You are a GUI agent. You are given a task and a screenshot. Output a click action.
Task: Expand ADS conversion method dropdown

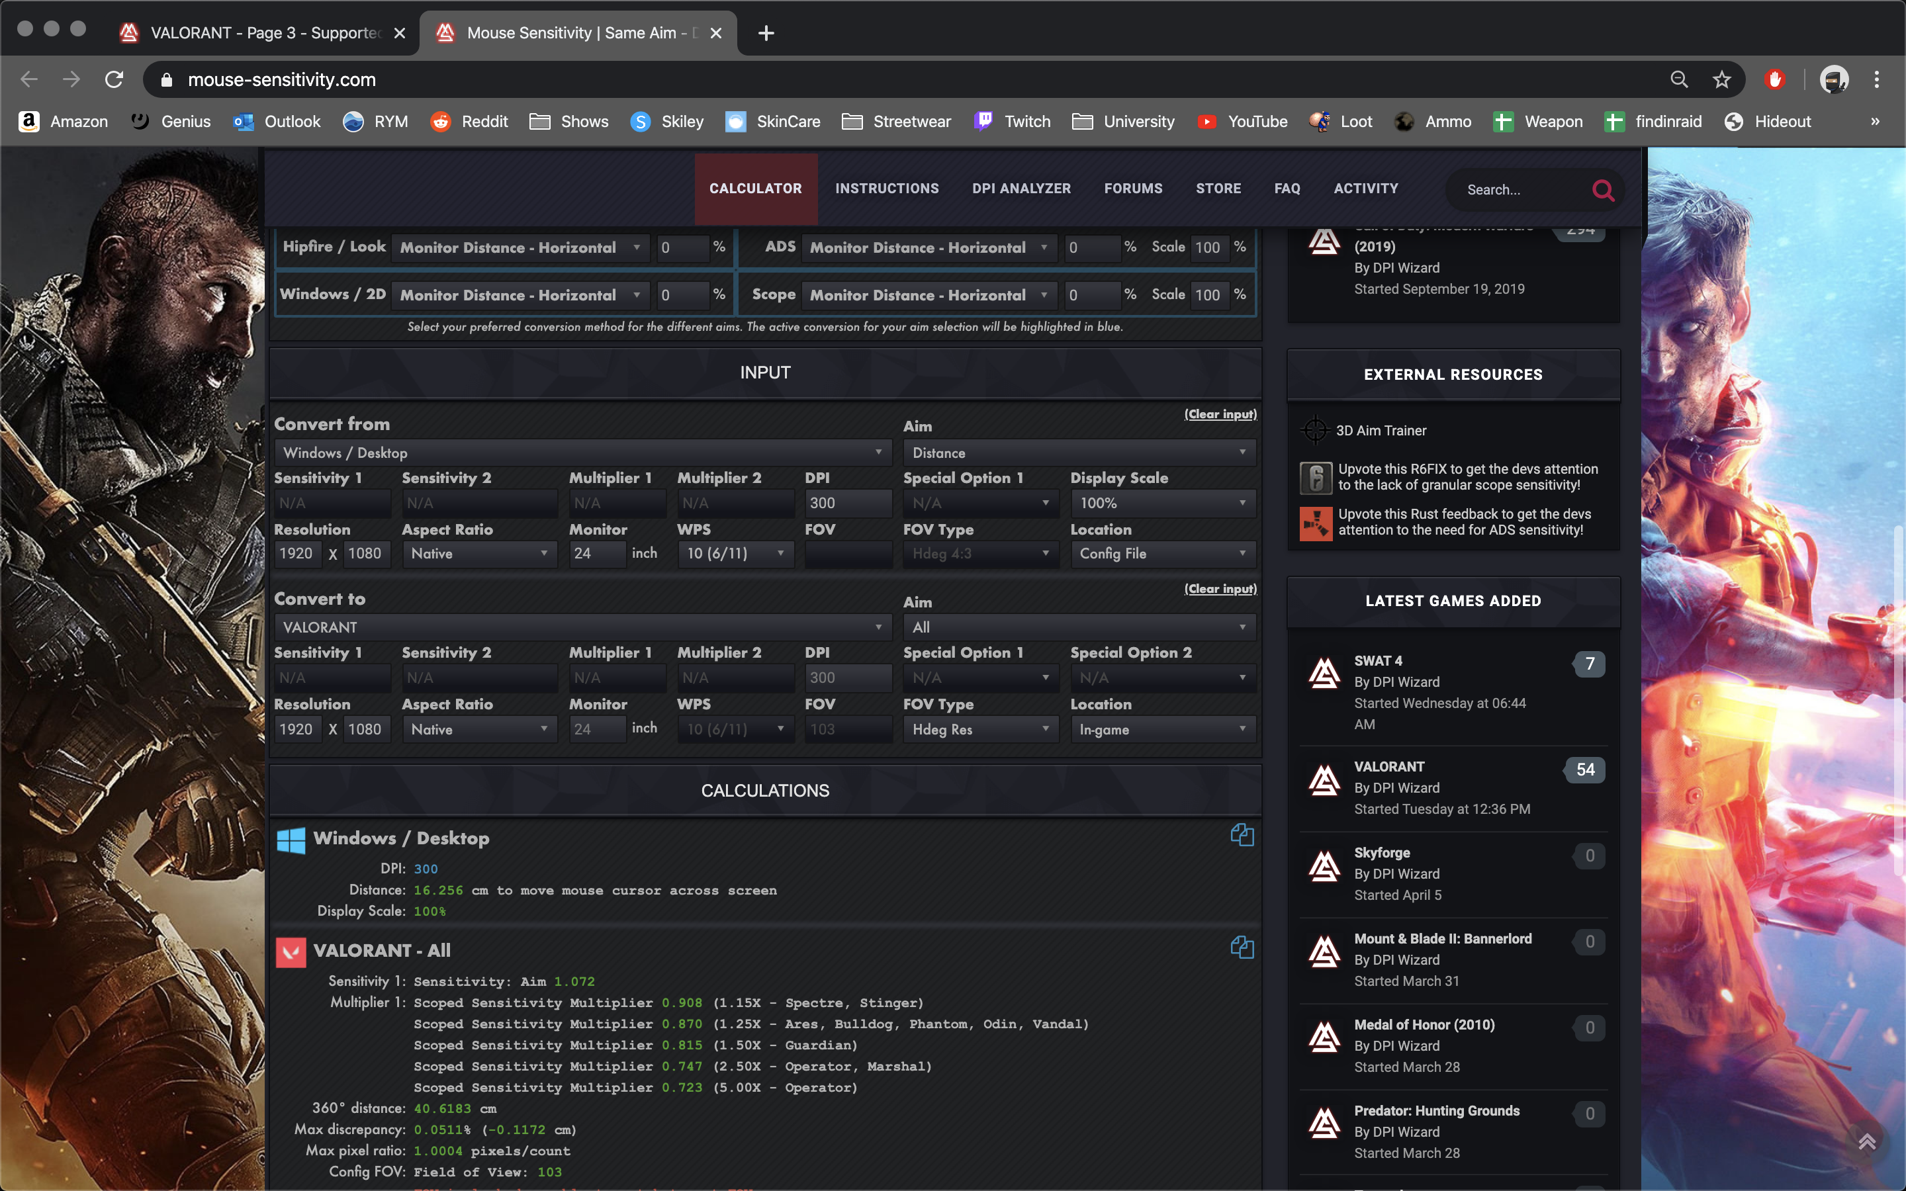[x=929, y=247]
